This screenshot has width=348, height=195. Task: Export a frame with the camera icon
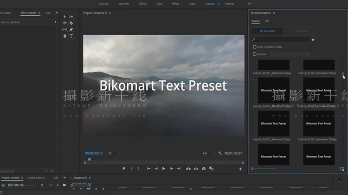(x=204, y=169)
